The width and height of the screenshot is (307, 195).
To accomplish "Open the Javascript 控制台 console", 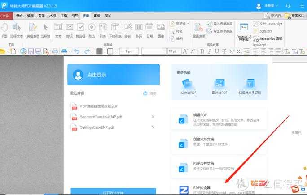I will pyautogui.click(x=244, y=32).
